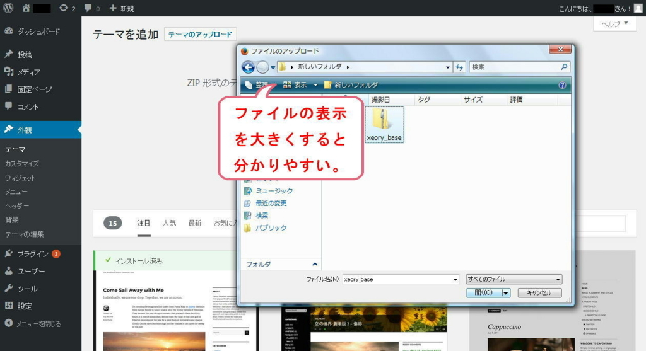Expand the address bar dropdown arrow
Screen dimensions: 646x351
click(447, 67)
